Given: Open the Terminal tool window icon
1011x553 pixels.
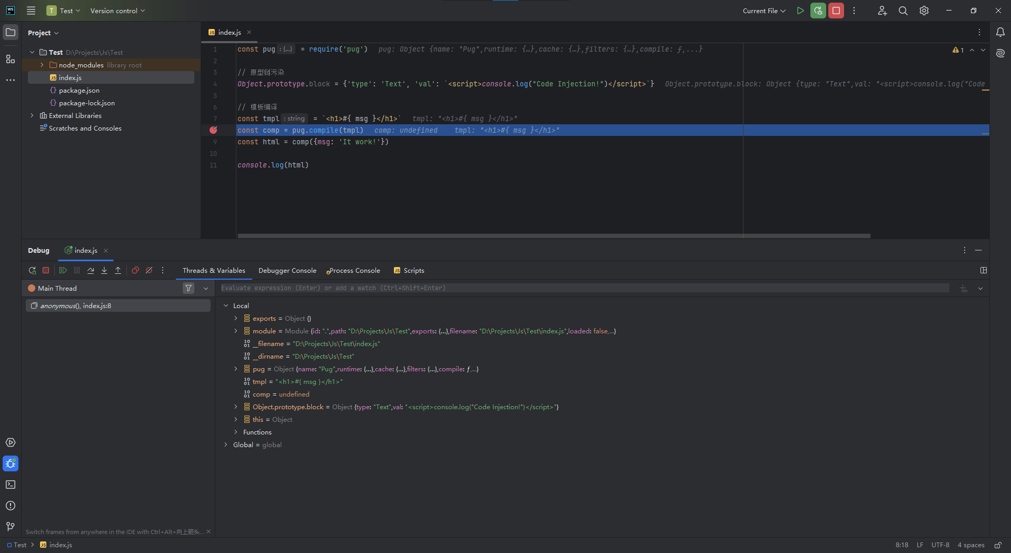Looking at the screenshot, I should [x=11, y=485].
